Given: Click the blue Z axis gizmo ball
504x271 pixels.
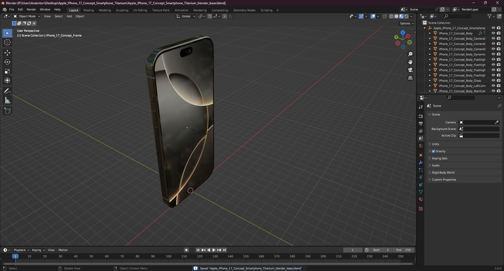Looking at the screenshot, I should click(403, 33).
